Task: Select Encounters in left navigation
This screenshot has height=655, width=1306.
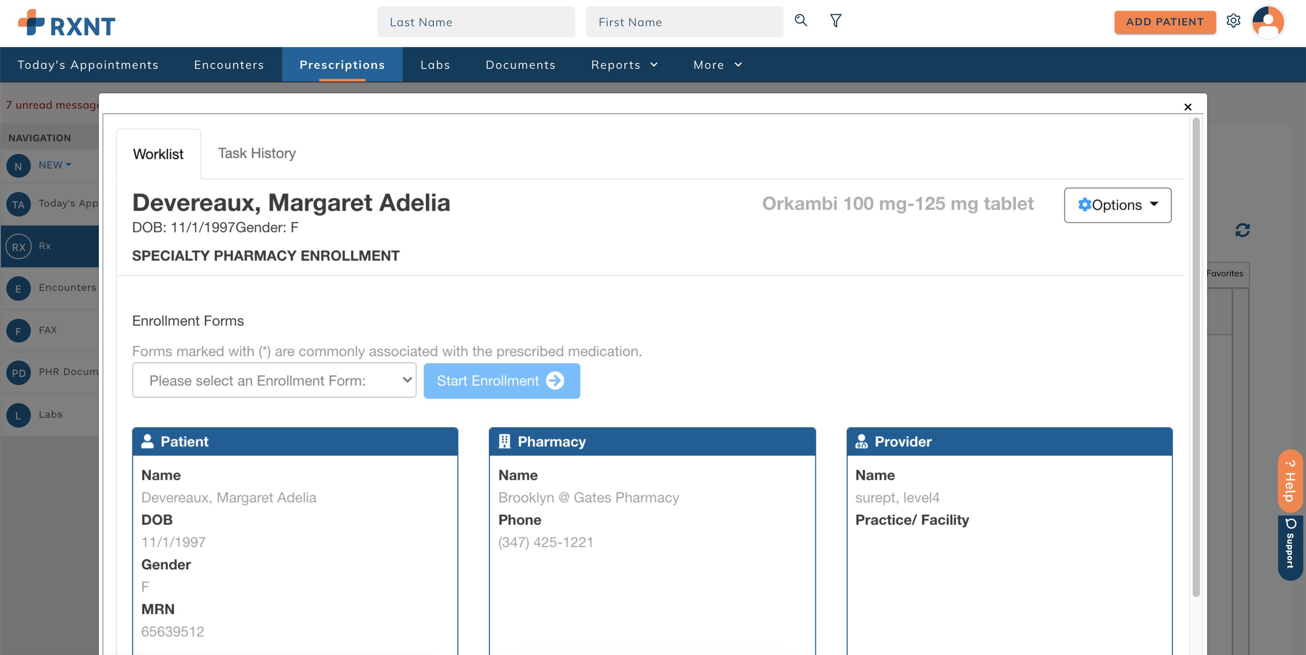Action: [x=50, y=289]
